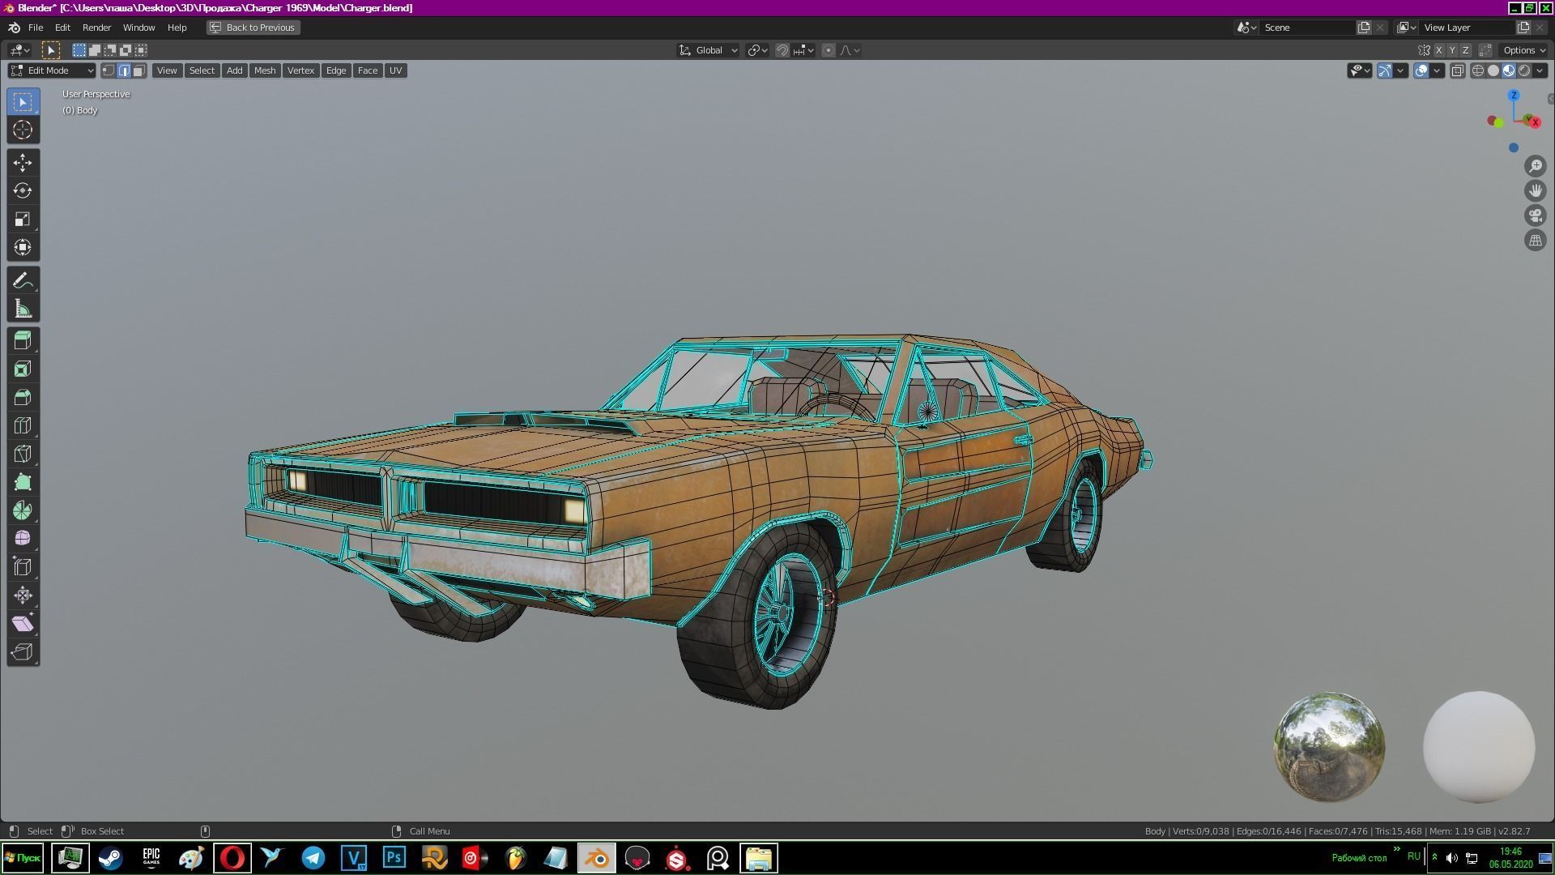Choose the Scale tool
This screenshot has width=1555, height=875.
coord(23,219)
